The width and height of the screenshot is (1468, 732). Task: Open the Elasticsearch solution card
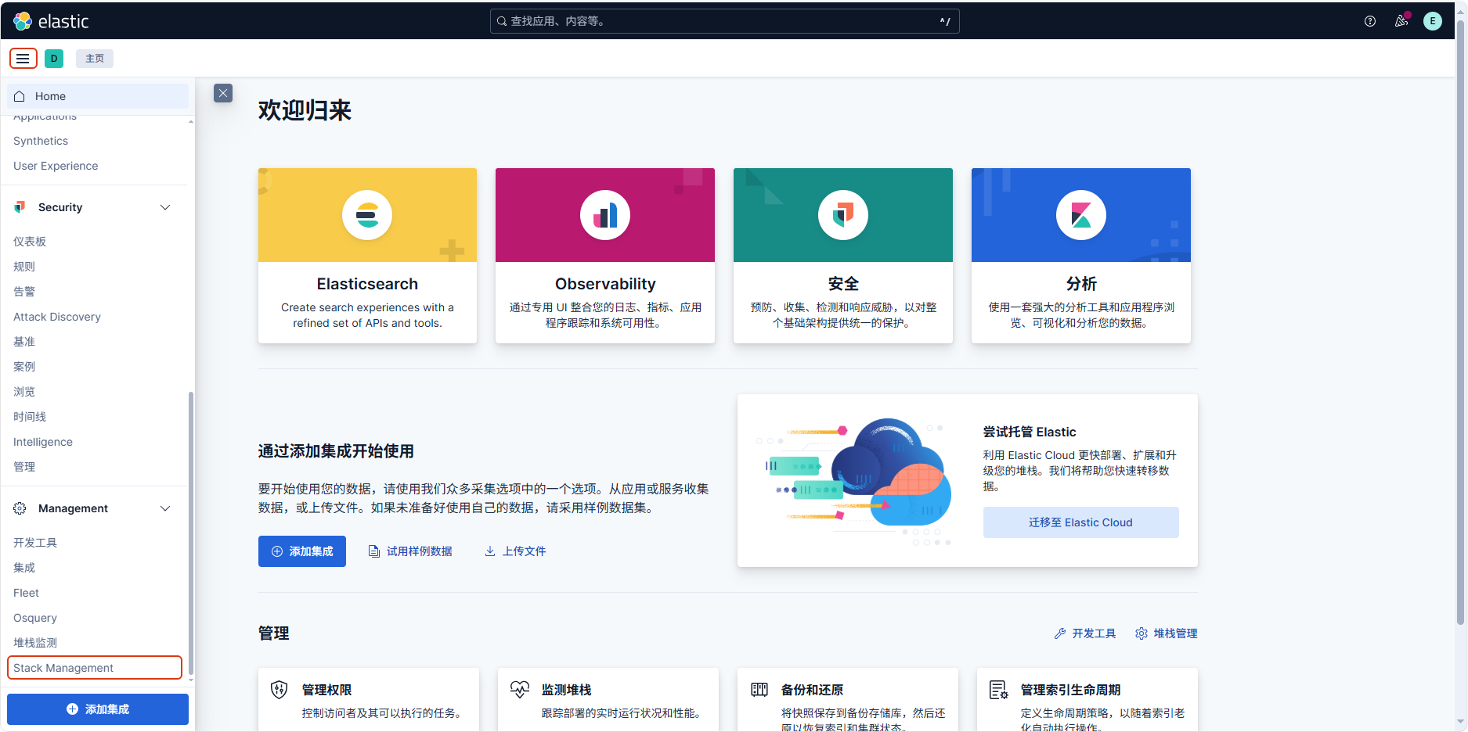[x=367, y=256]
